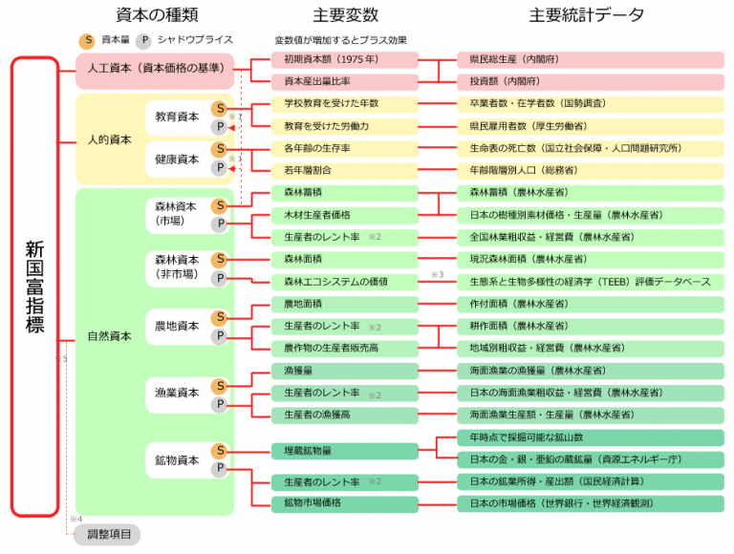This screenshot has width=734, height=554.
Task: Click the 各年齢の生存率 box
Action: tap(345, 148)
